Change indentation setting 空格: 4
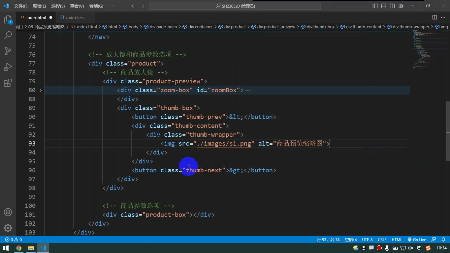This screenshot has height=253, width=450. [351, 240]
